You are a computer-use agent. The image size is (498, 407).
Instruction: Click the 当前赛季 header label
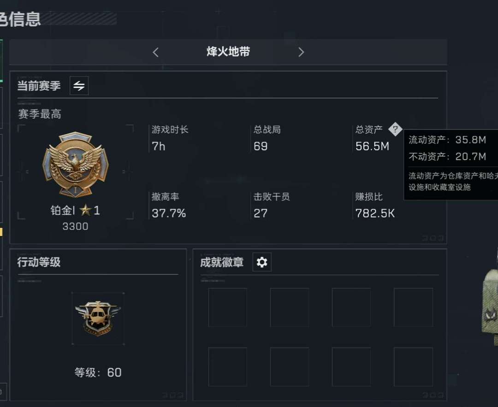click(x=39, y=86)
